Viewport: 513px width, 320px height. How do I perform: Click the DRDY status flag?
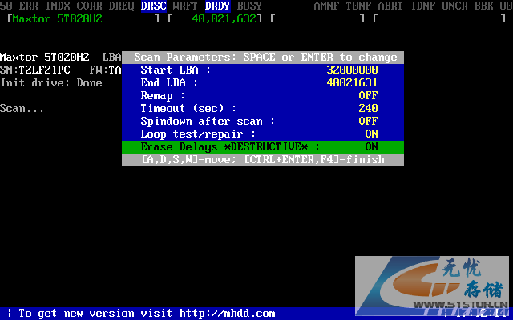coord(218,6)
